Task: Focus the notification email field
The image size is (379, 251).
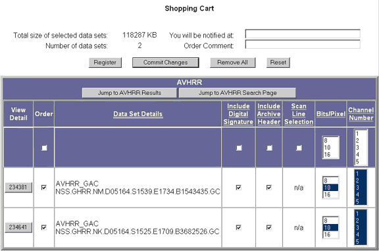Action: (303, 34)
